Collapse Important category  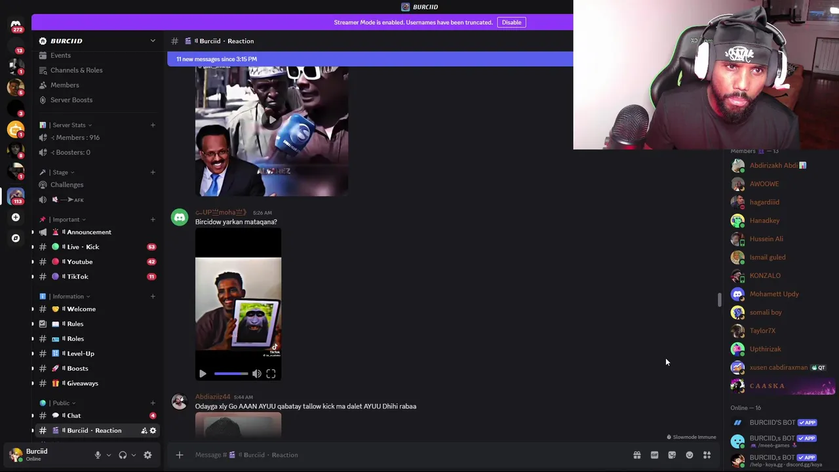click(66, 220)
